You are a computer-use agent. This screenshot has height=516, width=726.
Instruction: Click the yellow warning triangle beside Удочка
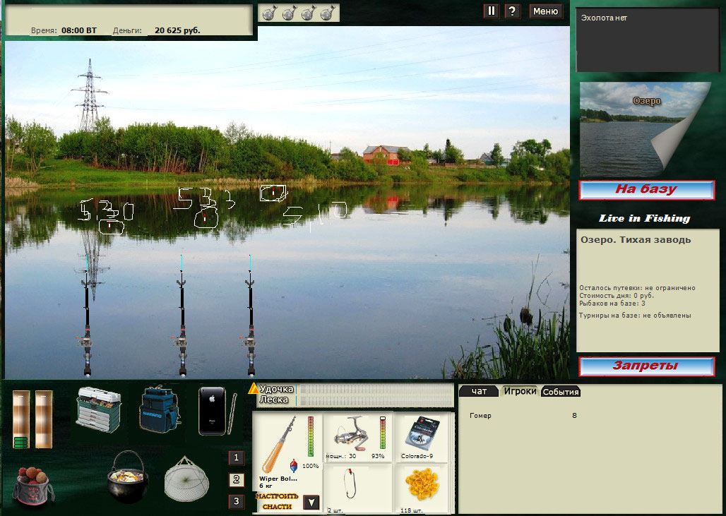tap(254, 389)
